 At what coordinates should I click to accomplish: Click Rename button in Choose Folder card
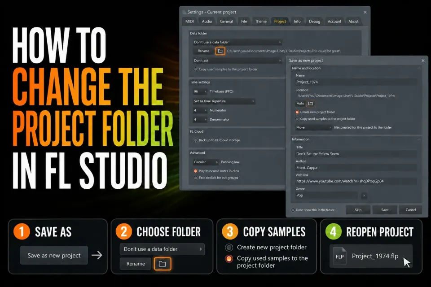[136, 264]
